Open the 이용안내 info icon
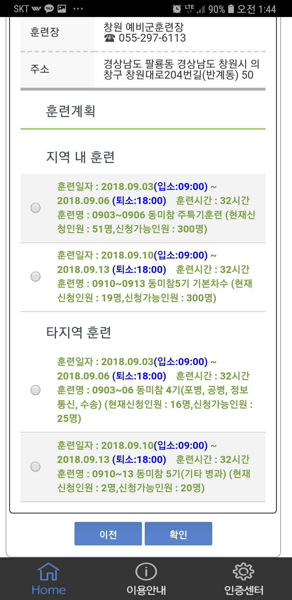Screen dimensions: 292x600 (146, 572)
